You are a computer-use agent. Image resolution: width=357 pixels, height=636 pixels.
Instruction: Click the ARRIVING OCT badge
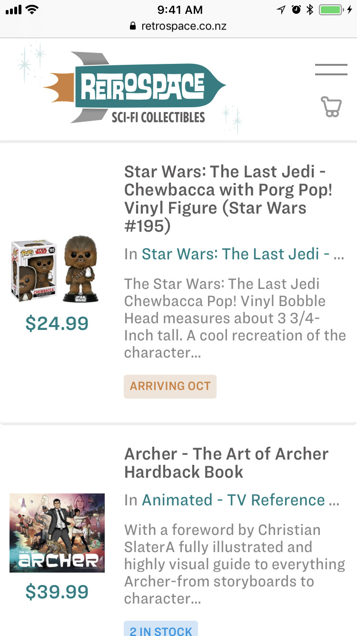click(x=170, y=386)
